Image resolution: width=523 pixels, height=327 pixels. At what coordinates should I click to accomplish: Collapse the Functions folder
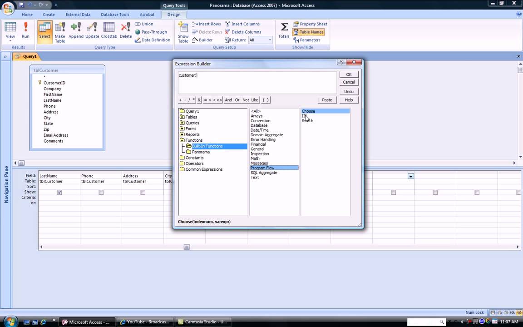tap(182, 140)
